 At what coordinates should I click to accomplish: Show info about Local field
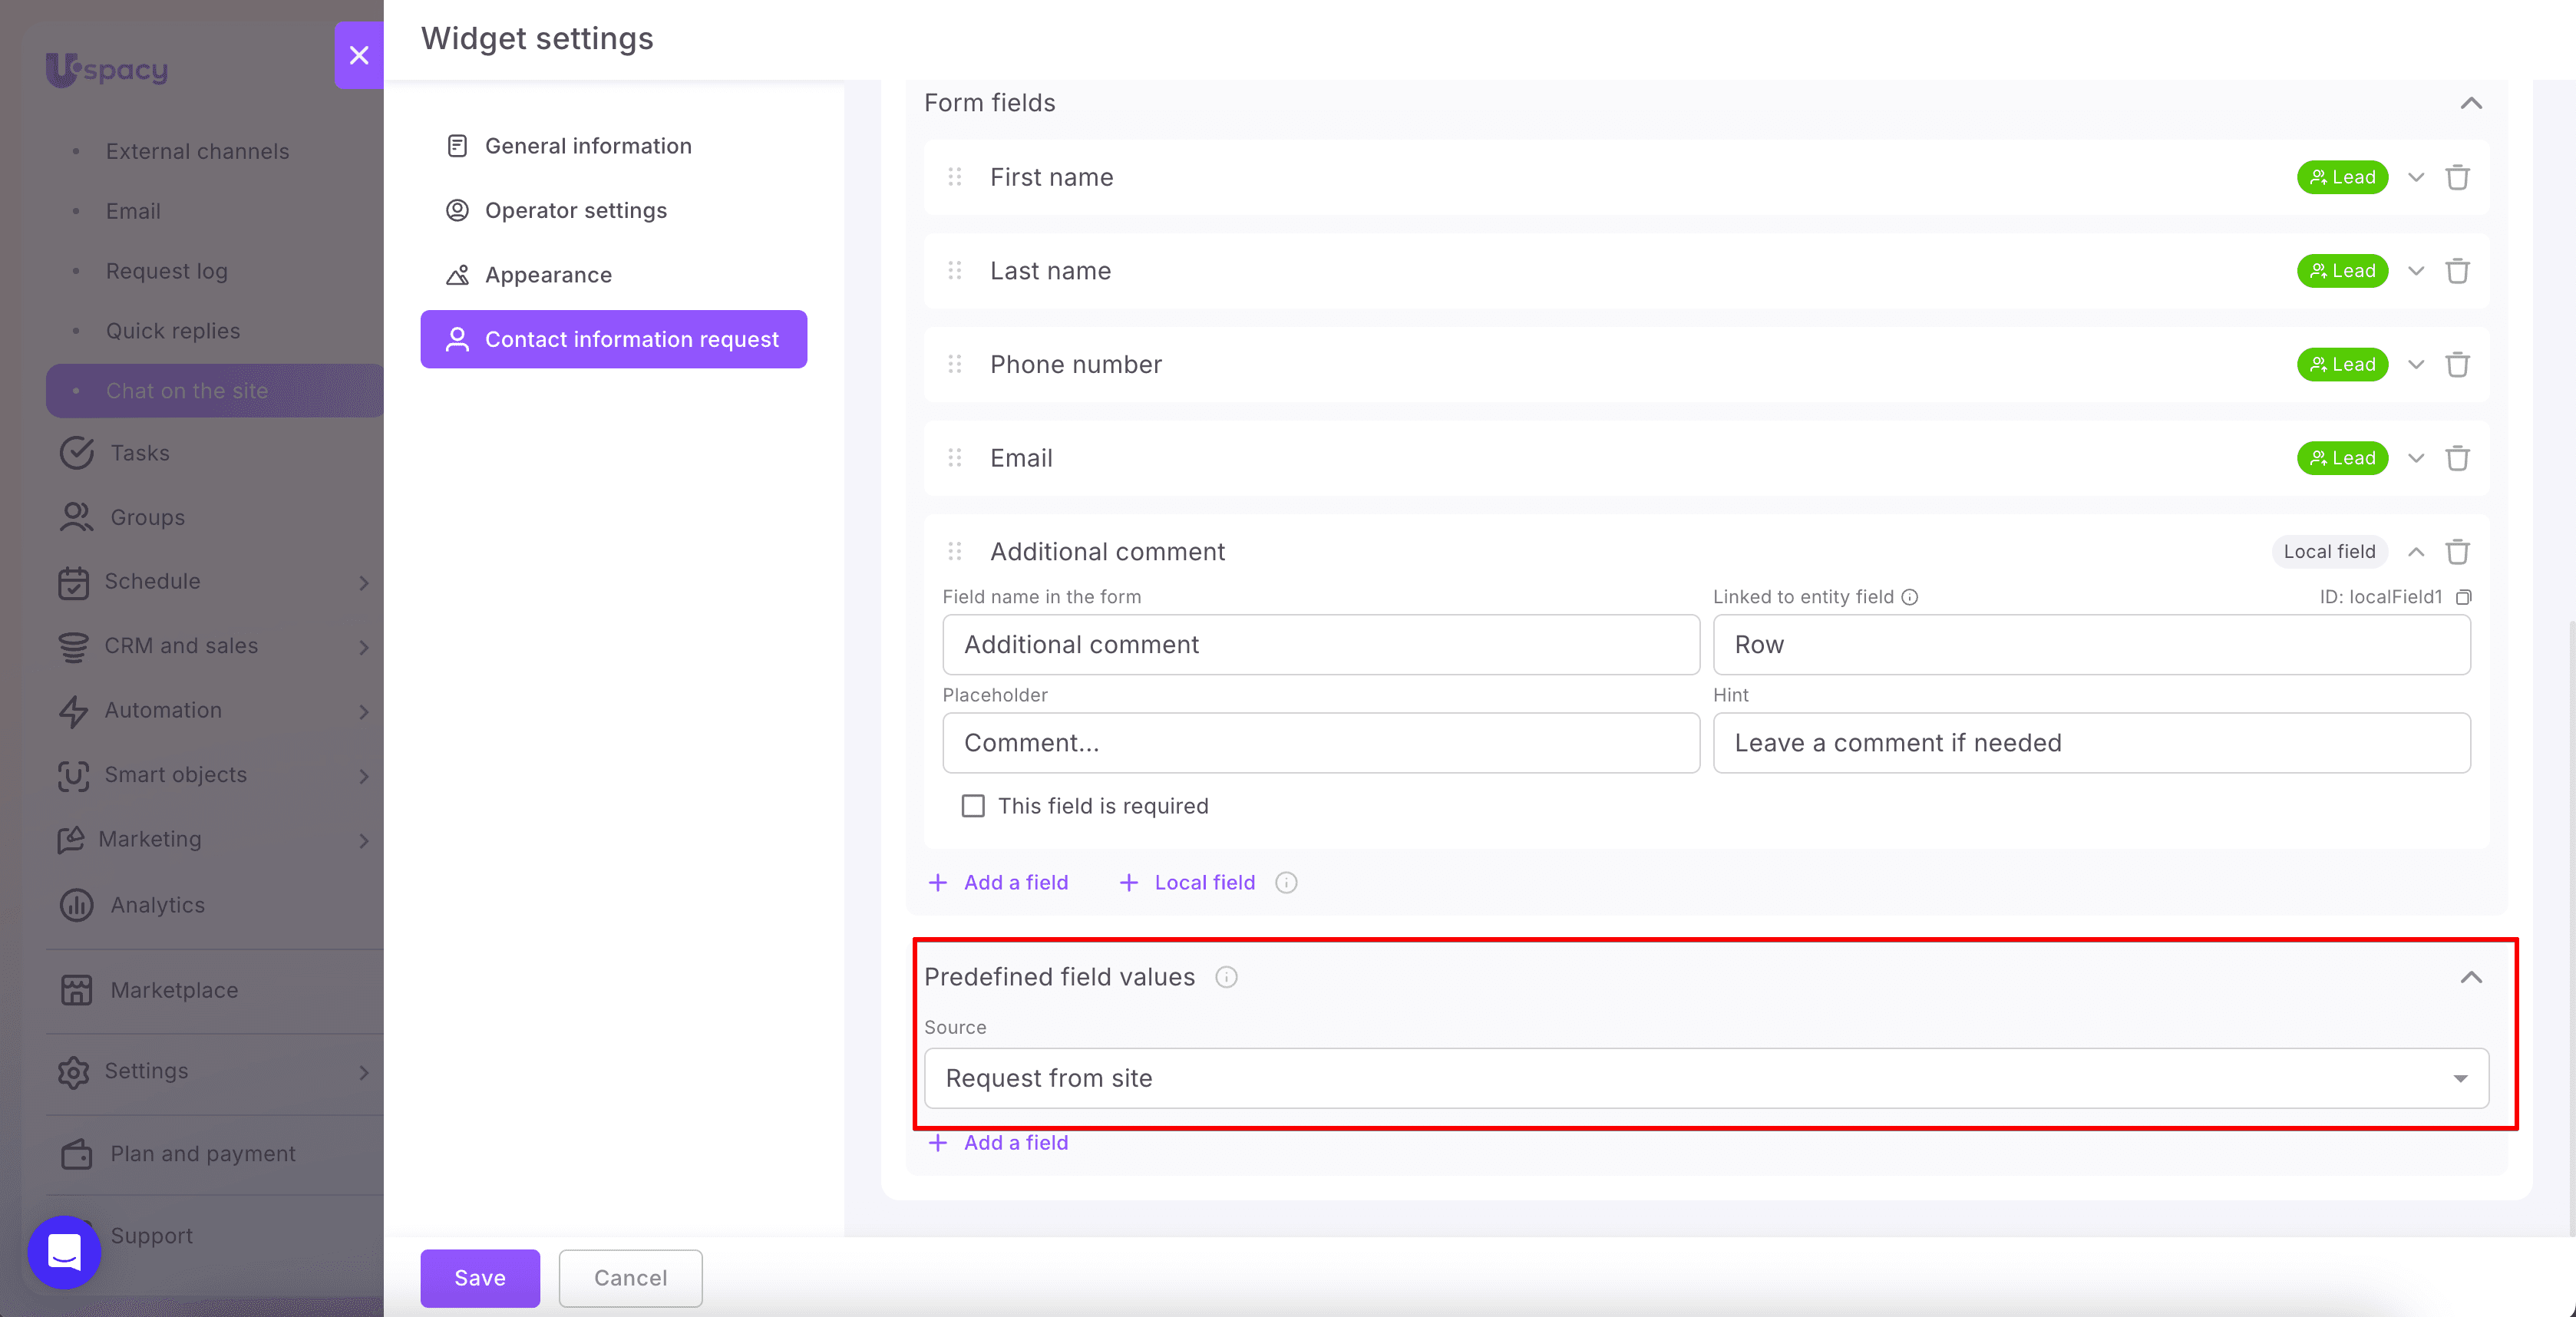(x=1286, y=882)
